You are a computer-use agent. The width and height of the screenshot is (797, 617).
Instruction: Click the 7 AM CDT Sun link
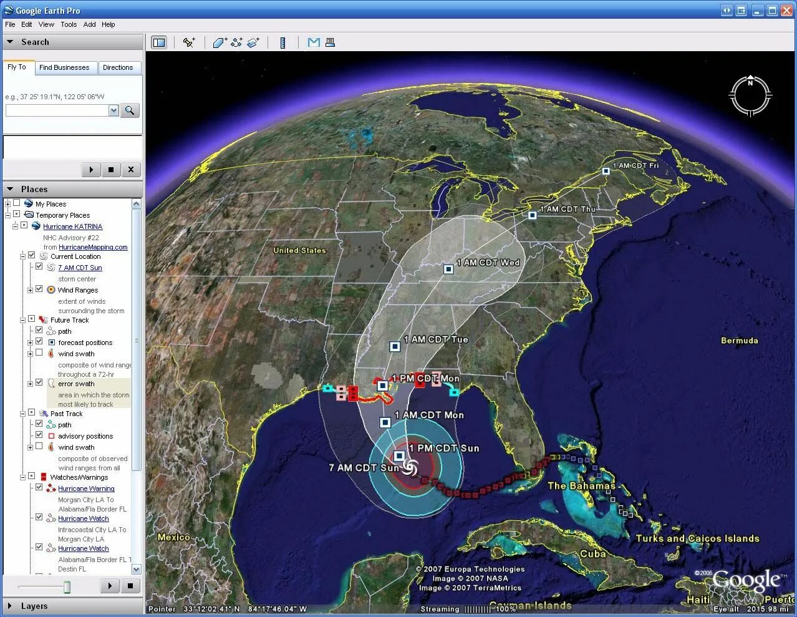click(80, 268)
